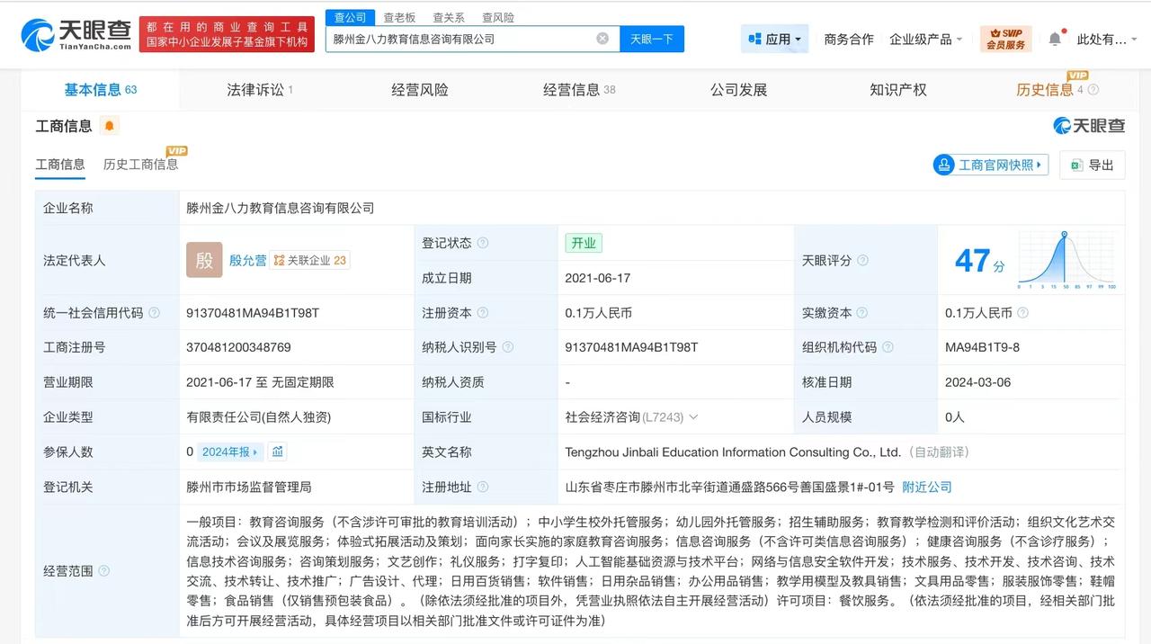Click the help icon next to 天眼评分
1151x644 pixels.
[862, 260]
